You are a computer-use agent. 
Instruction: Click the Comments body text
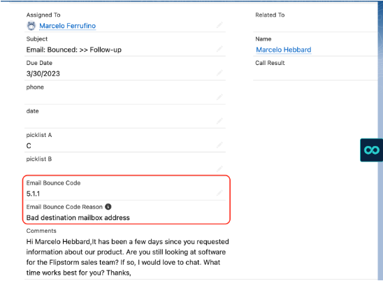point(127,257)
